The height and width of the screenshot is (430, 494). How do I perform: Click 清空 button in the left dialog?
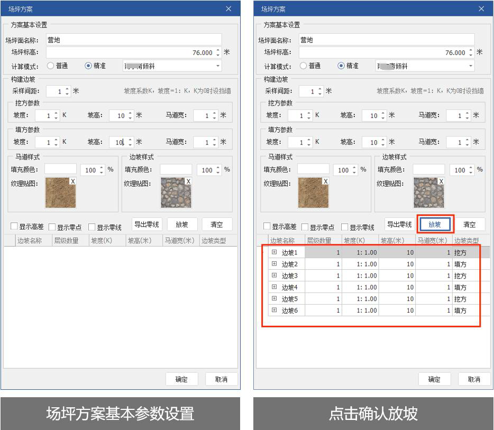(x=217, y=224)
